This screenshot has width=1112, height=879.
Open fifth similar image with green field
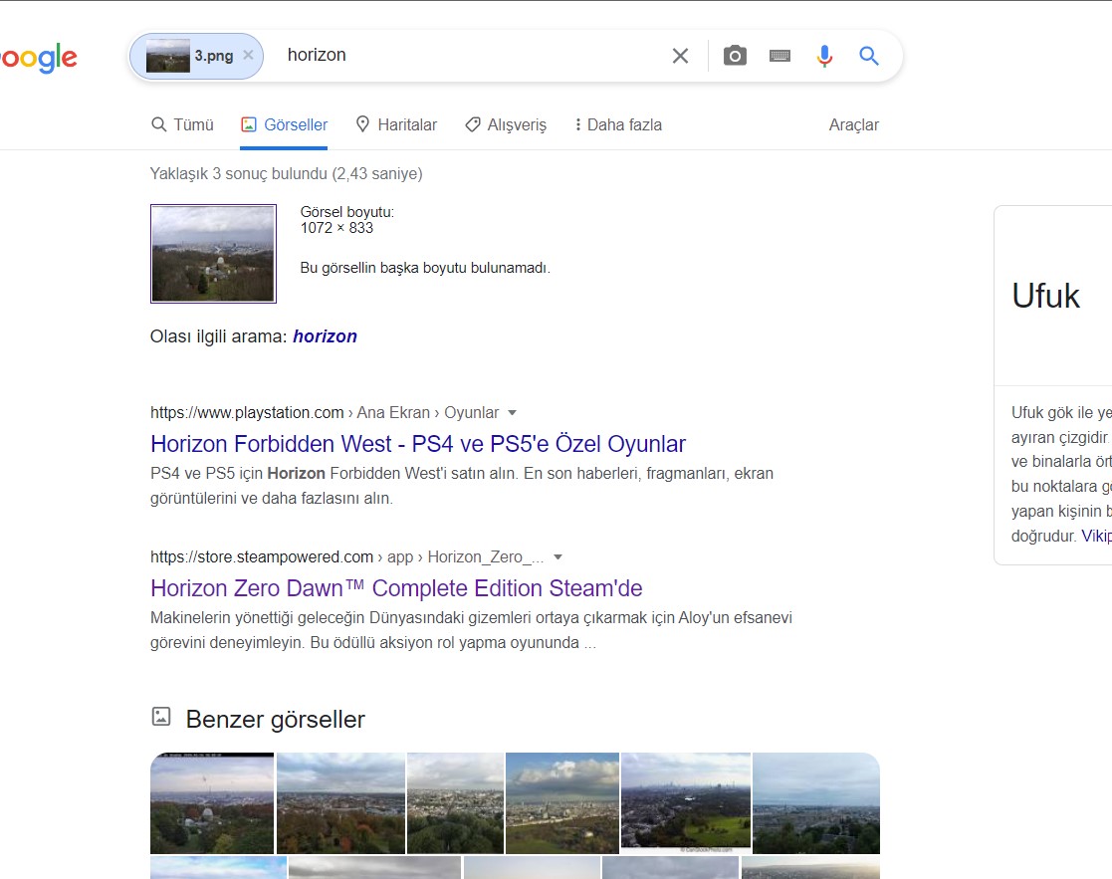pos(686,803)
